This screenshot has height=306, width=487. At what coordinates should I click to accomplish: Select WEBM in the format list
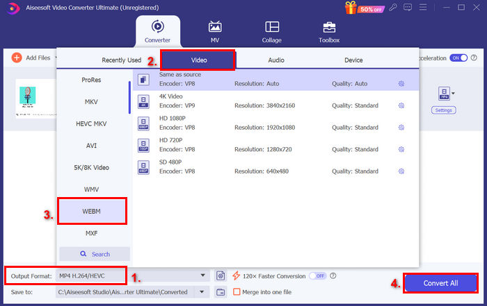[x=92, y=211]
